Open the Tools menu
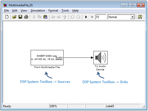This screenshot has height=111, width=148. click(x=65, y=11)
